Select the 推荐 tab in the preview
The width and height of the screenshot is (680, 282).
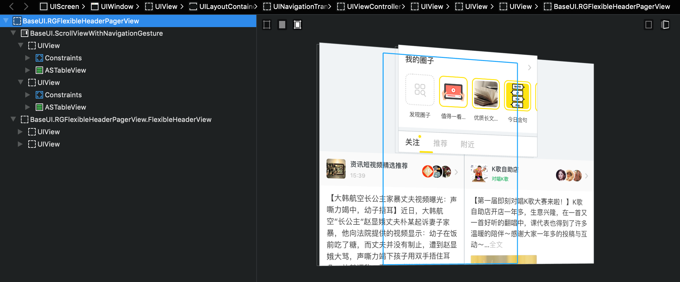tap(440, 143)
